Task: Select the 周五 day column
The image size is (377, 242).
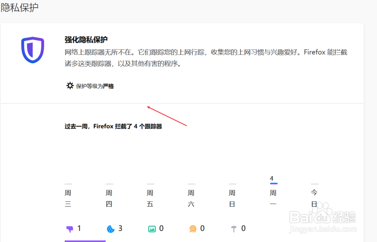Action: pos(150,198)
